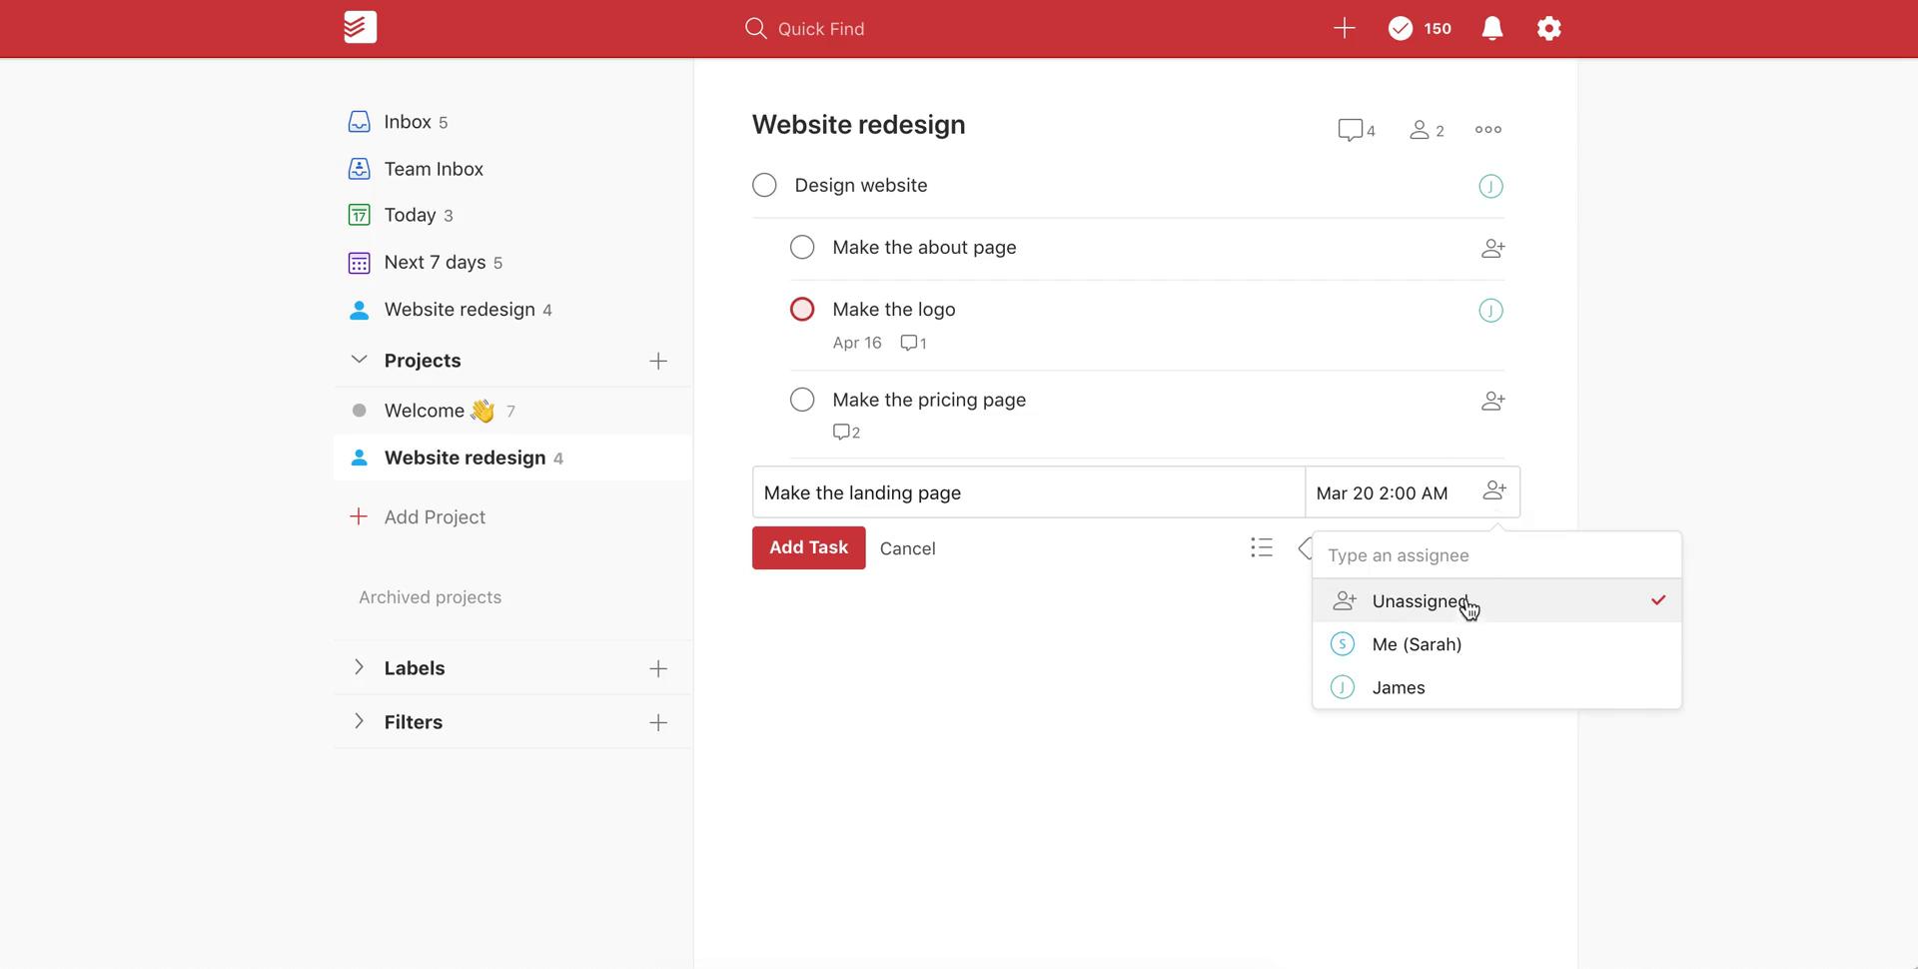Click the label tag icon beside list icon

pyautogui.click(x=1305, y=547)
